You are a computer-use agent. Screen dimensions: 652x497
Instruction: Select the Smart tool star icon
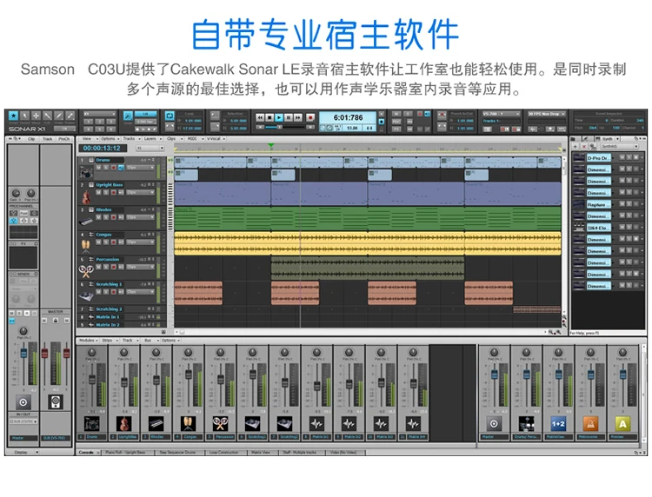(14, 116)
